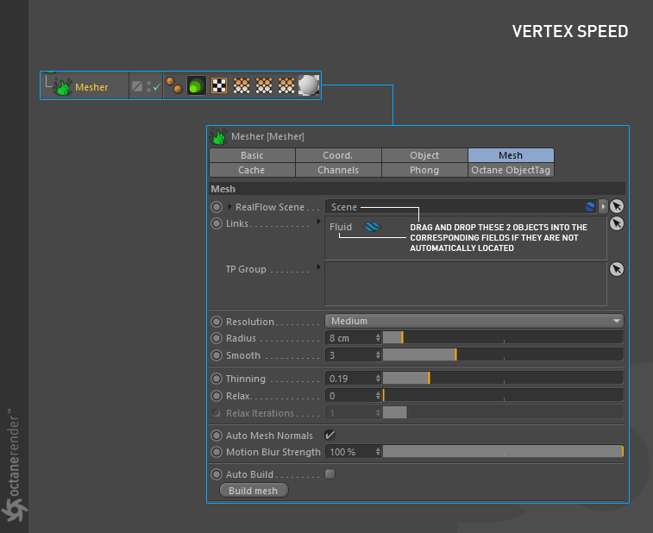The height and width of the screenshot is (533, 653).
Task: Toggle the Motion Blur Strength animation dot
Action: coord(217,452)
